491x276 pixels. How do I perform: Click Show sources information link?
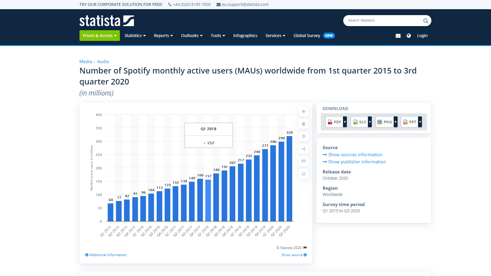pos(355,155)
